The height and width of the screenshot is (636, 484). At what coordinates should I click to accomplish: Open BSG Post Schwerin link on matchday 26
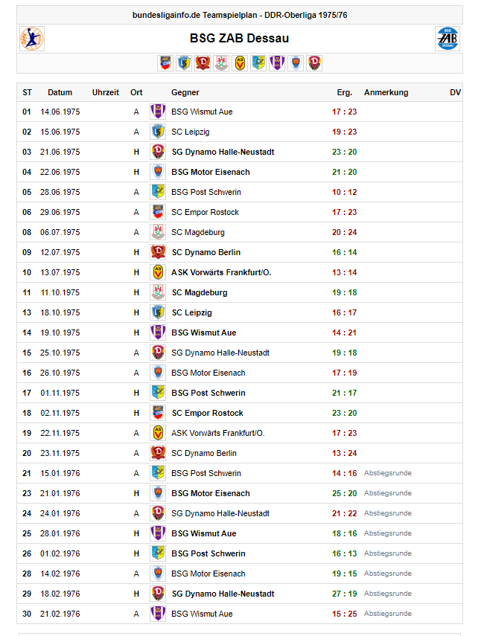tap(208, 553)
